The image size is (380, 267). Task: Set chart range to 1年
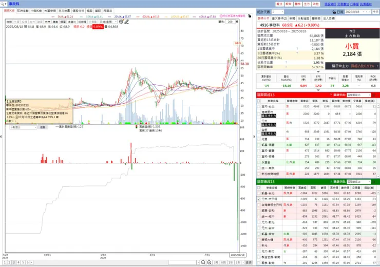point(231,262)
